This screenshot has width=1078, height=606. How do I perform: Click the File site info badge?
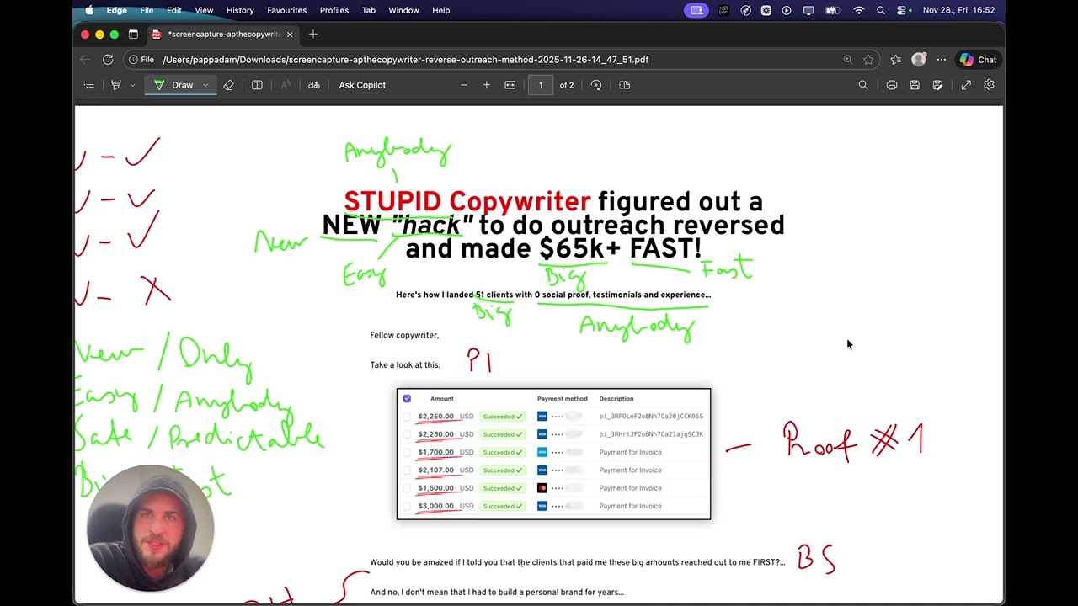(x=141, y=60)
